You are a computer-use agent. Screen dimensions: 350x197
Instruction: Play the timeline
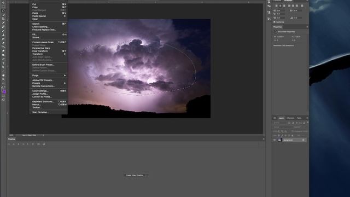coord(19,144)
